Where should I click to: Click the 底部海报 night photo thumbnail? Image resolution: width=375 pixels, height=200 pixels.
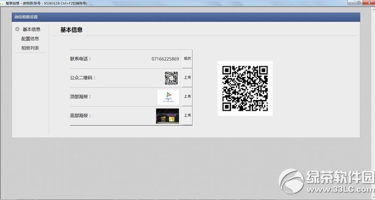click(167, 116)
